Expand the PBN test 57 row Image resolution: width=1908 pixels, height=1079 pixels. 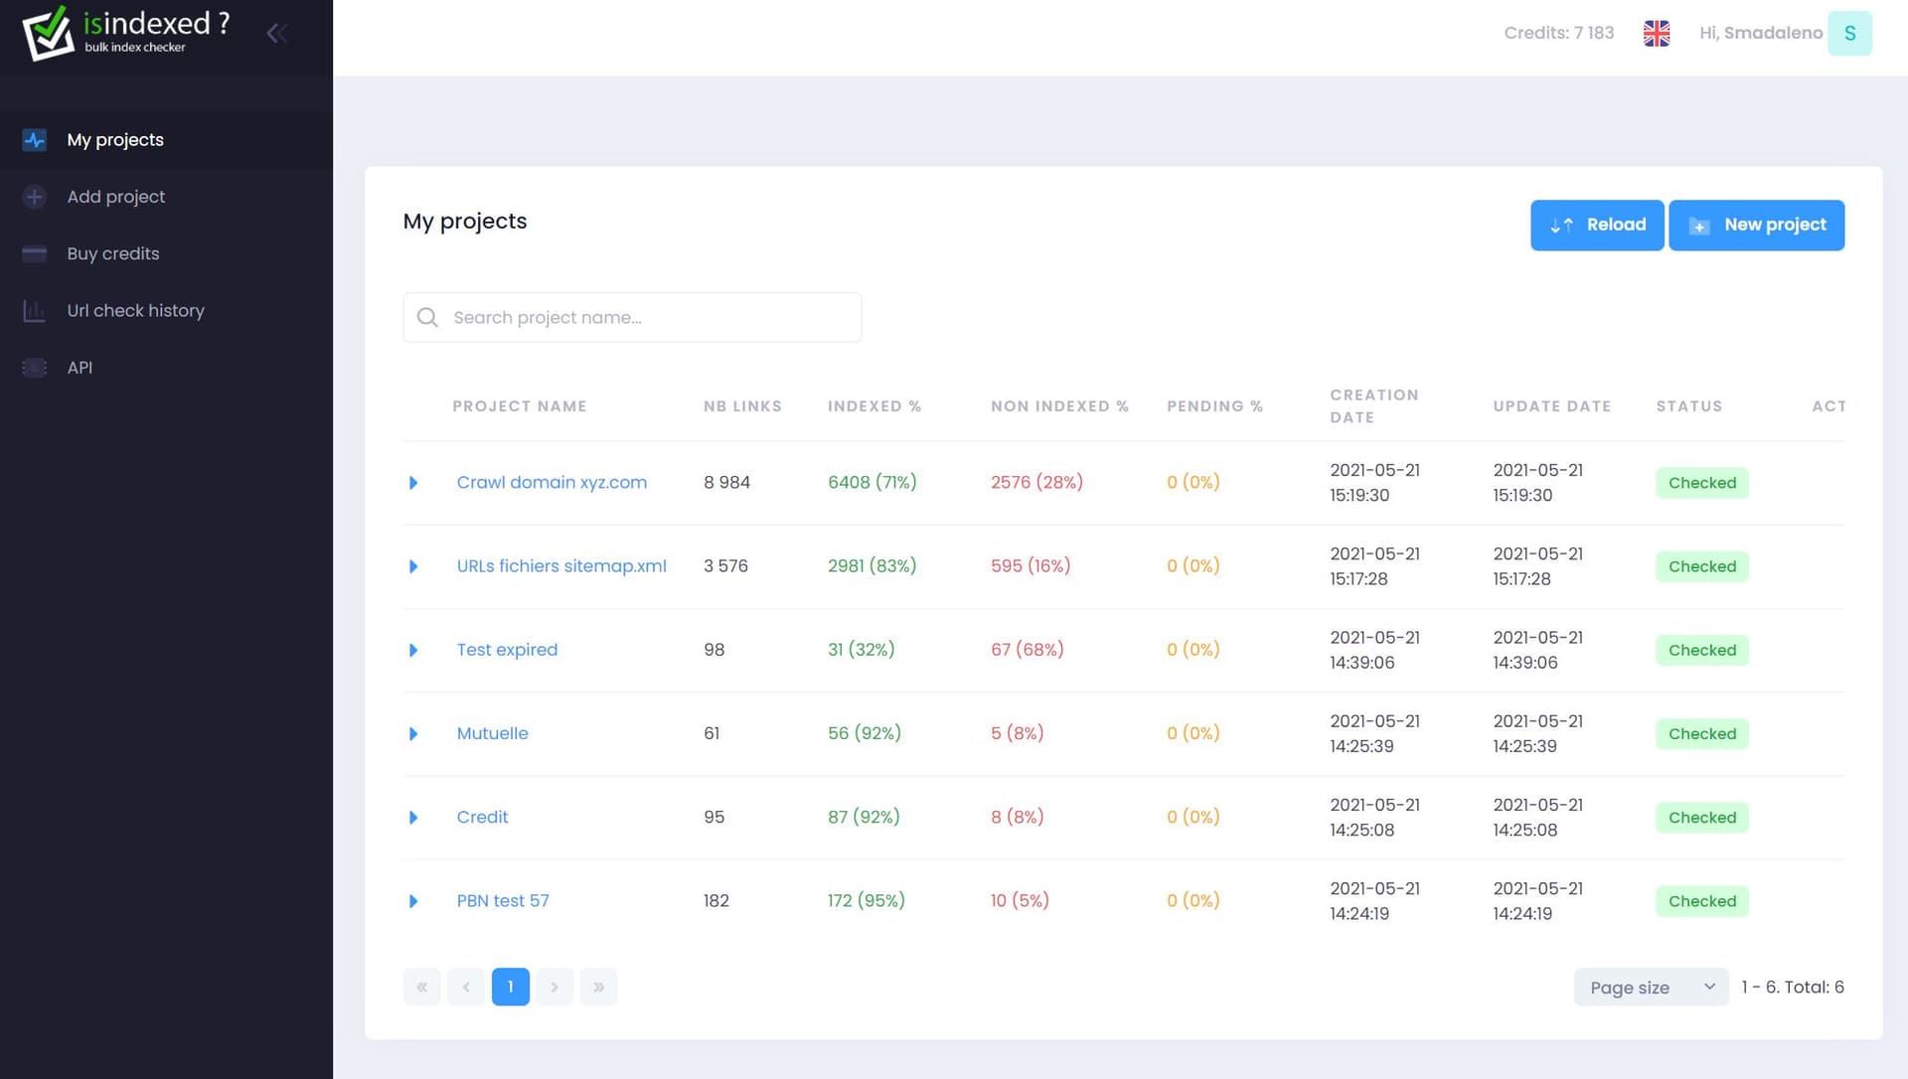(x=413, y=901)
